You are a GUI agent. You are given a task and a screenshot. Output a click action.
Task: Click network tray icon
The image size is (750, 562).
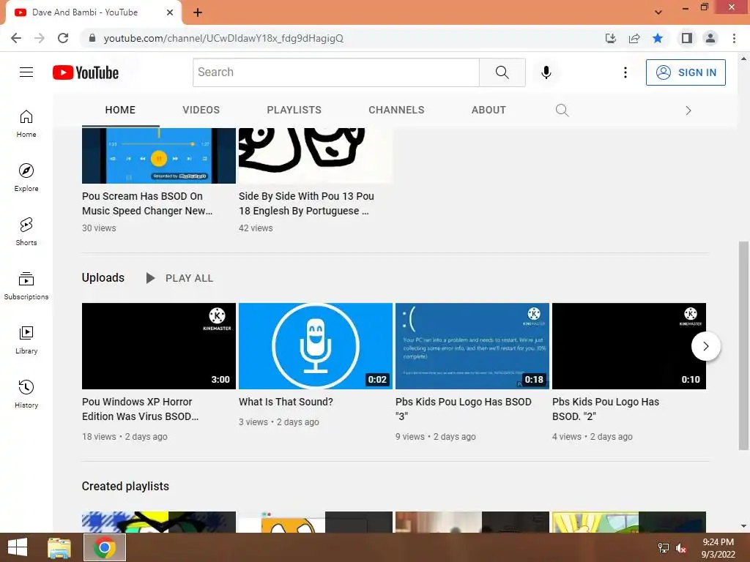664,548
